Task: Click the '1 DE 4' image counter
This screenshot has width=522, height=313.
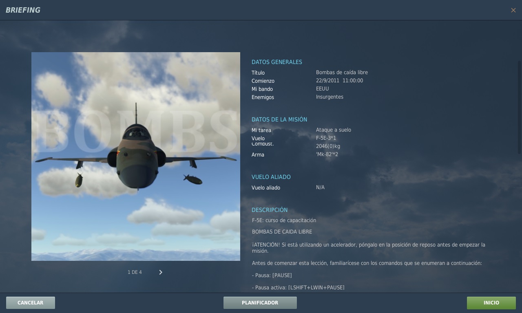Action: click(x=135, y=272)
